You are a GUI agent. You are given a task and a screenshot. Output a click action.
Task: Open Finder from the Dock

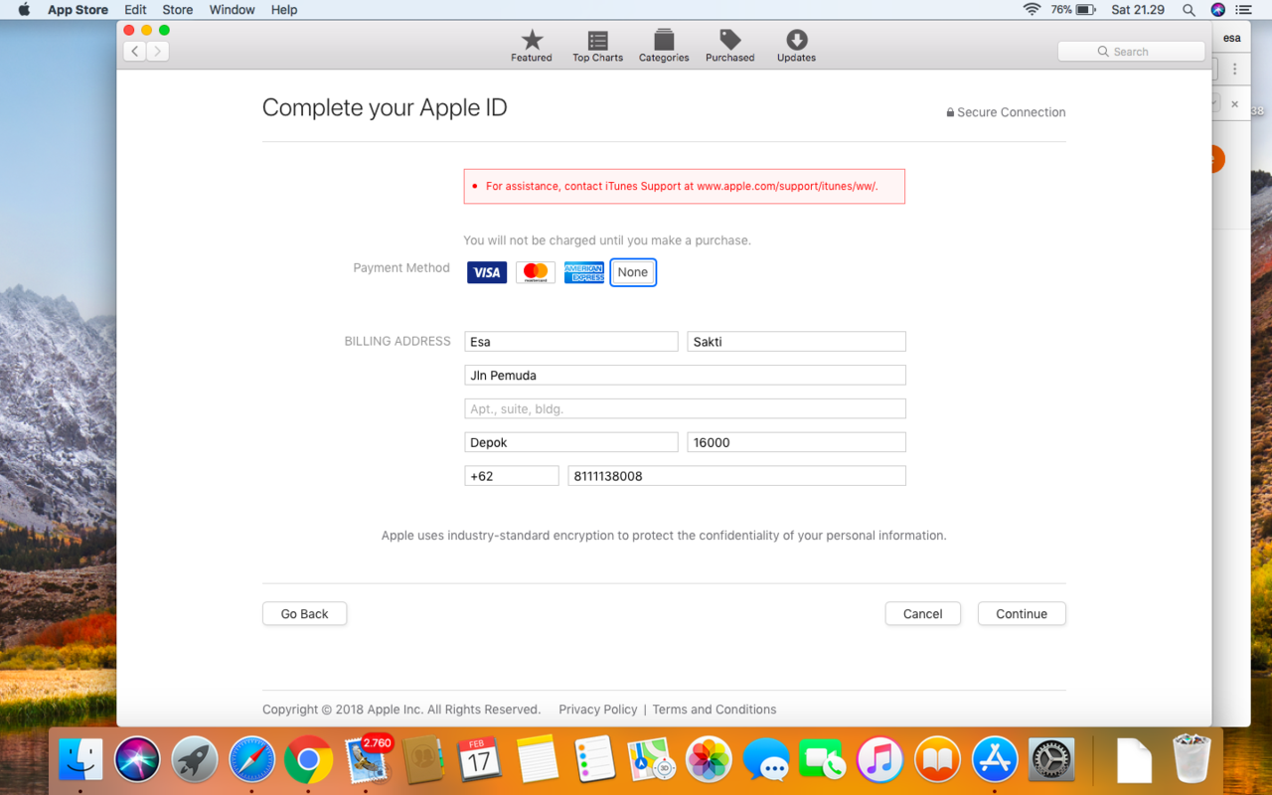[80, 760]
